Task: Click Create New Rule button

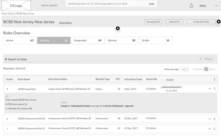Action: 201,21
